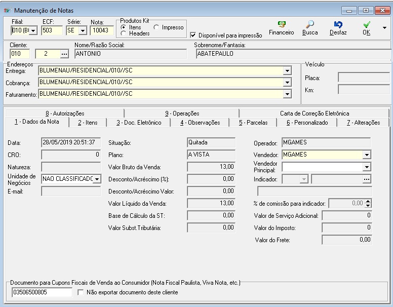Open Indicador lookup ellipsis button
393x307 pixels.
(x=367, y=179)
